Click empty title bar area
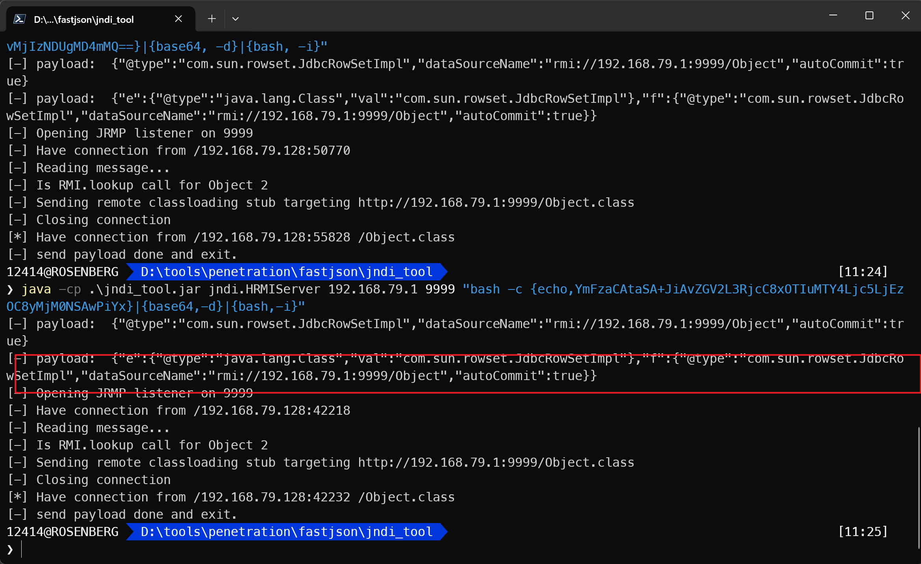Image resolution: width=921 pixels, height=564 pixels. 512,16
